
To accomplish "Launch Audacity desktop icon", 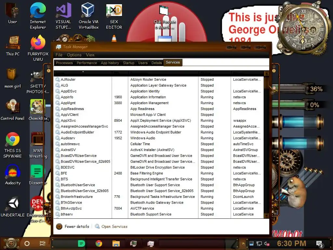I will coord(13,175).
